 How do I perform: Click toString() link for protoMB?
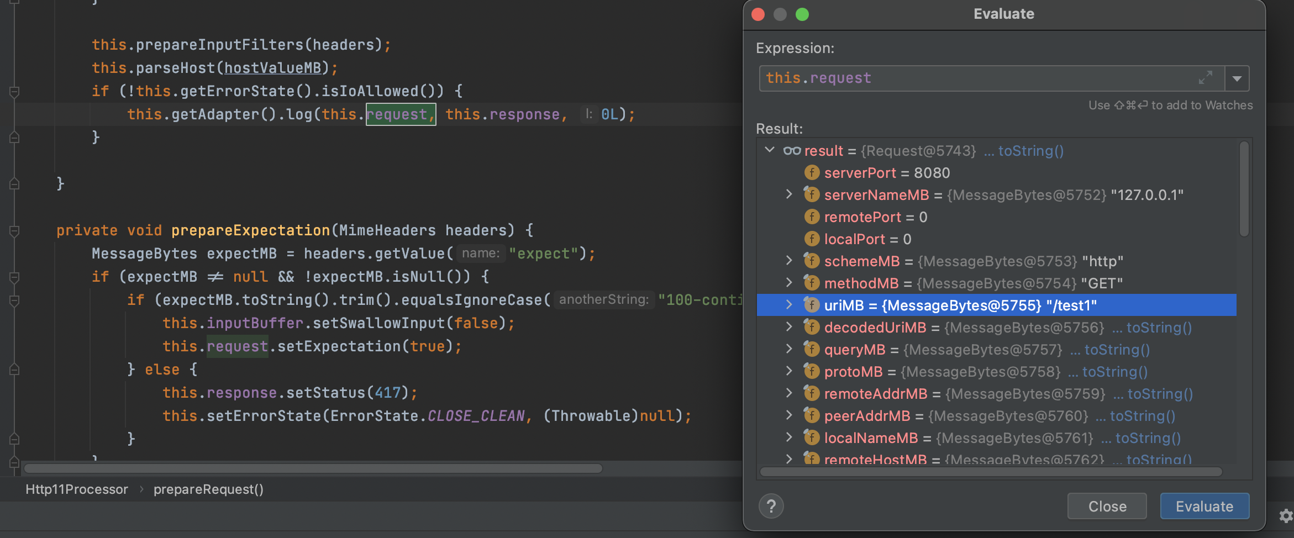(x=1114, y=372)
